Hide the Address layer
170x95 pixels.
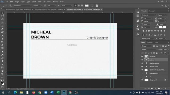[142, 60]
